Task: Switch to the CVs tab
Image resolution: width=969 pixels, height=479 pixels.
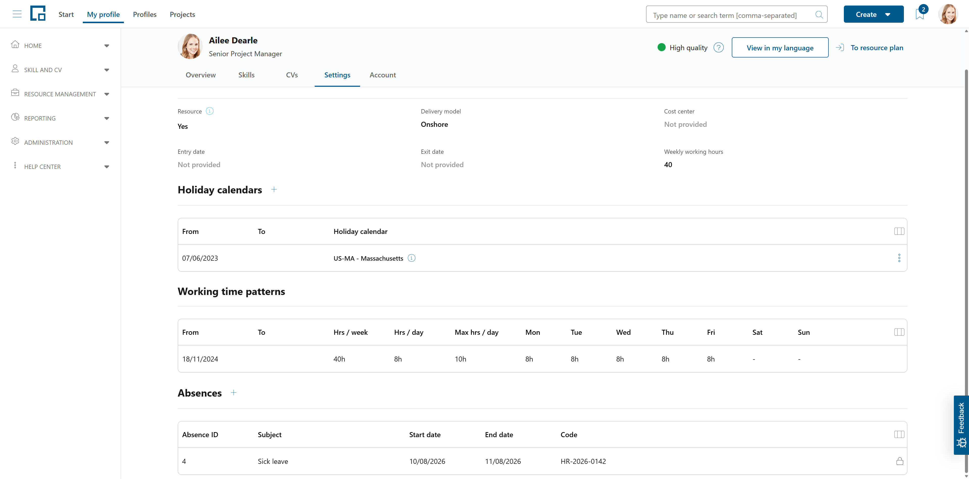Action: coord(292,75)
